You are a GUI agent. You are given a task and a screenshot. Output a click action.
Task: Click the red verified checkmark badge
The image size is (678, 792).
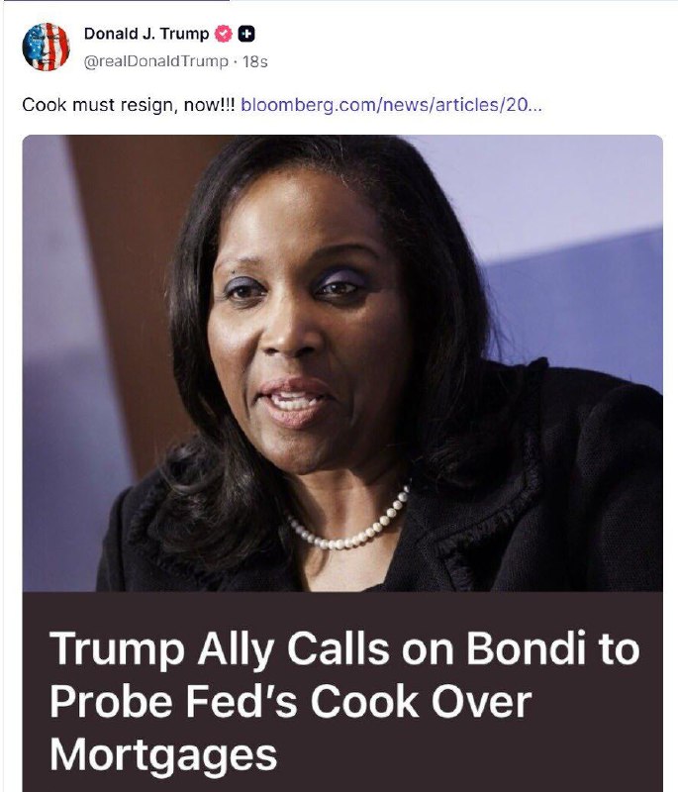[x=224, y=34]
